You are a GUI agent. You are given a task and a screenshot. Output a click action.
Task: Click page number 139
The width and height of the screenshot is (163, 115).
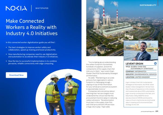[x=157, y=111]
